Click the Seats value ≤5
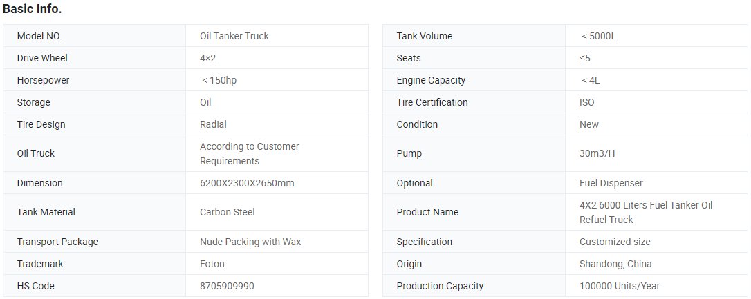This screenshot has width=751, height=299. coord(584,58)
